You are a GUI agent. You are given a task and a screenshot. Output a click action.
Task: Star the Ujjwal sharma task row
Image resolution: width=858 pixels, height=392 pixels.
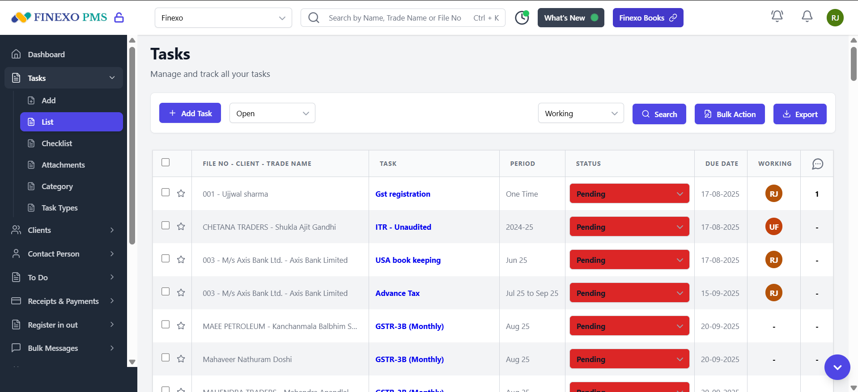181,194
